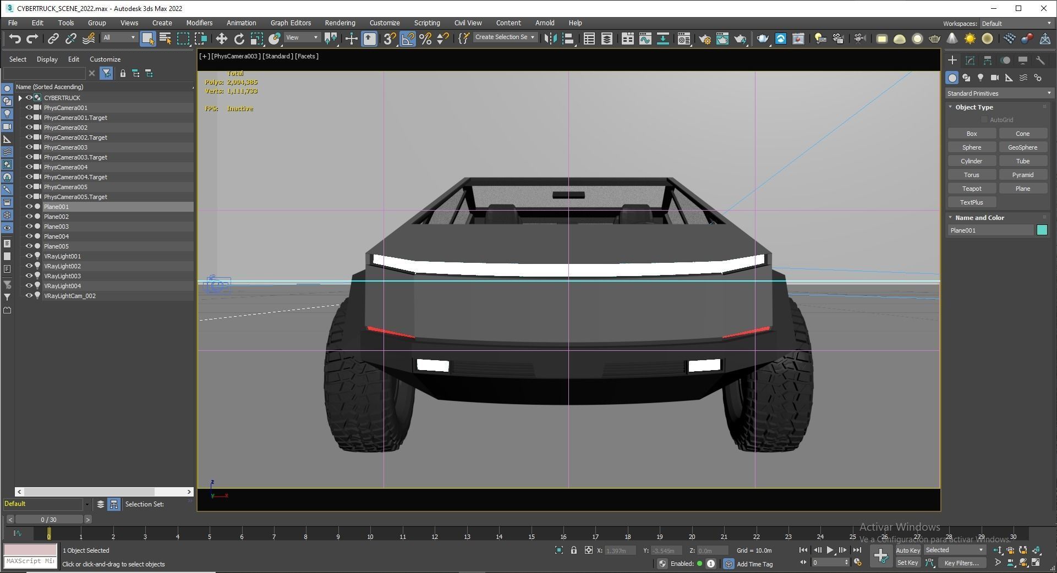Click the time slider 0 / 30 handle
Screen dimensions: 1057x573
pos(49,519)
